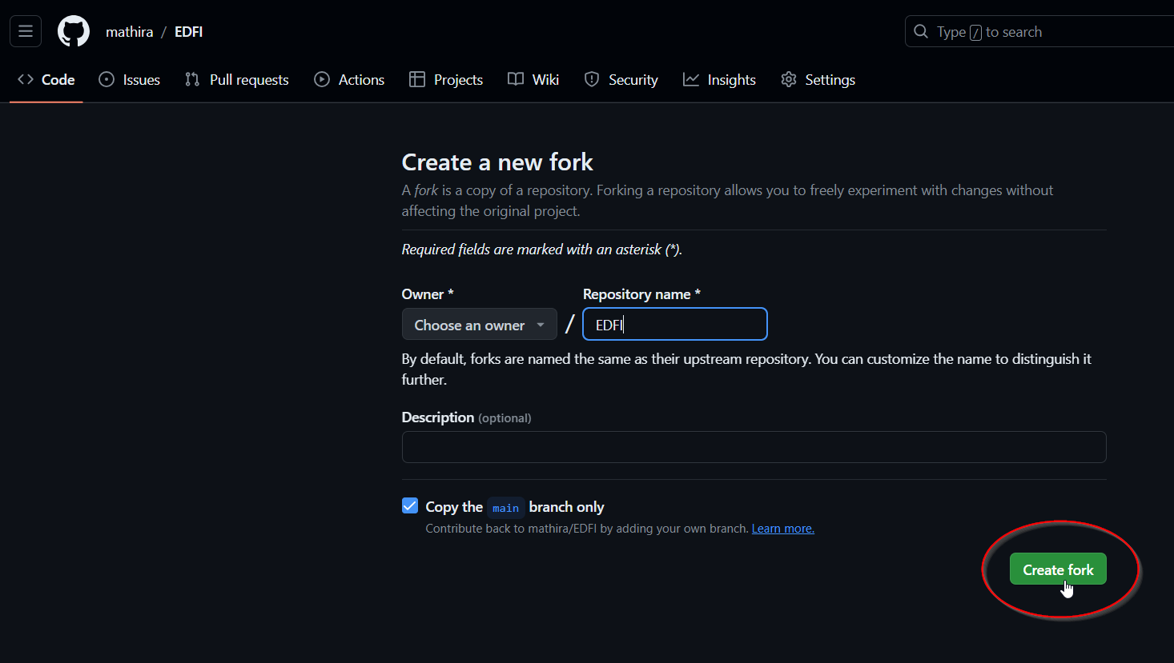Open the Projects tab
1174x663 pixels.
click(x=446, y=80)
